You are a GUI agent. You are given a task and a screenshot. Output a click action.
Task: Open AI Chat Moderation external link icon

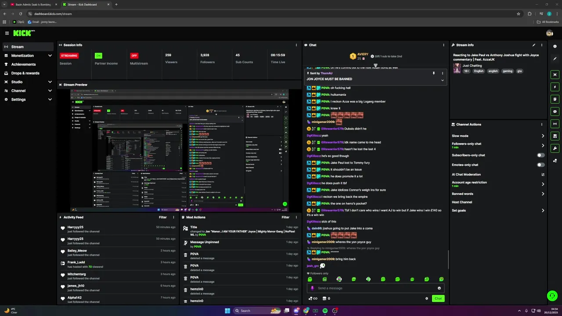[x=543, y=175]
